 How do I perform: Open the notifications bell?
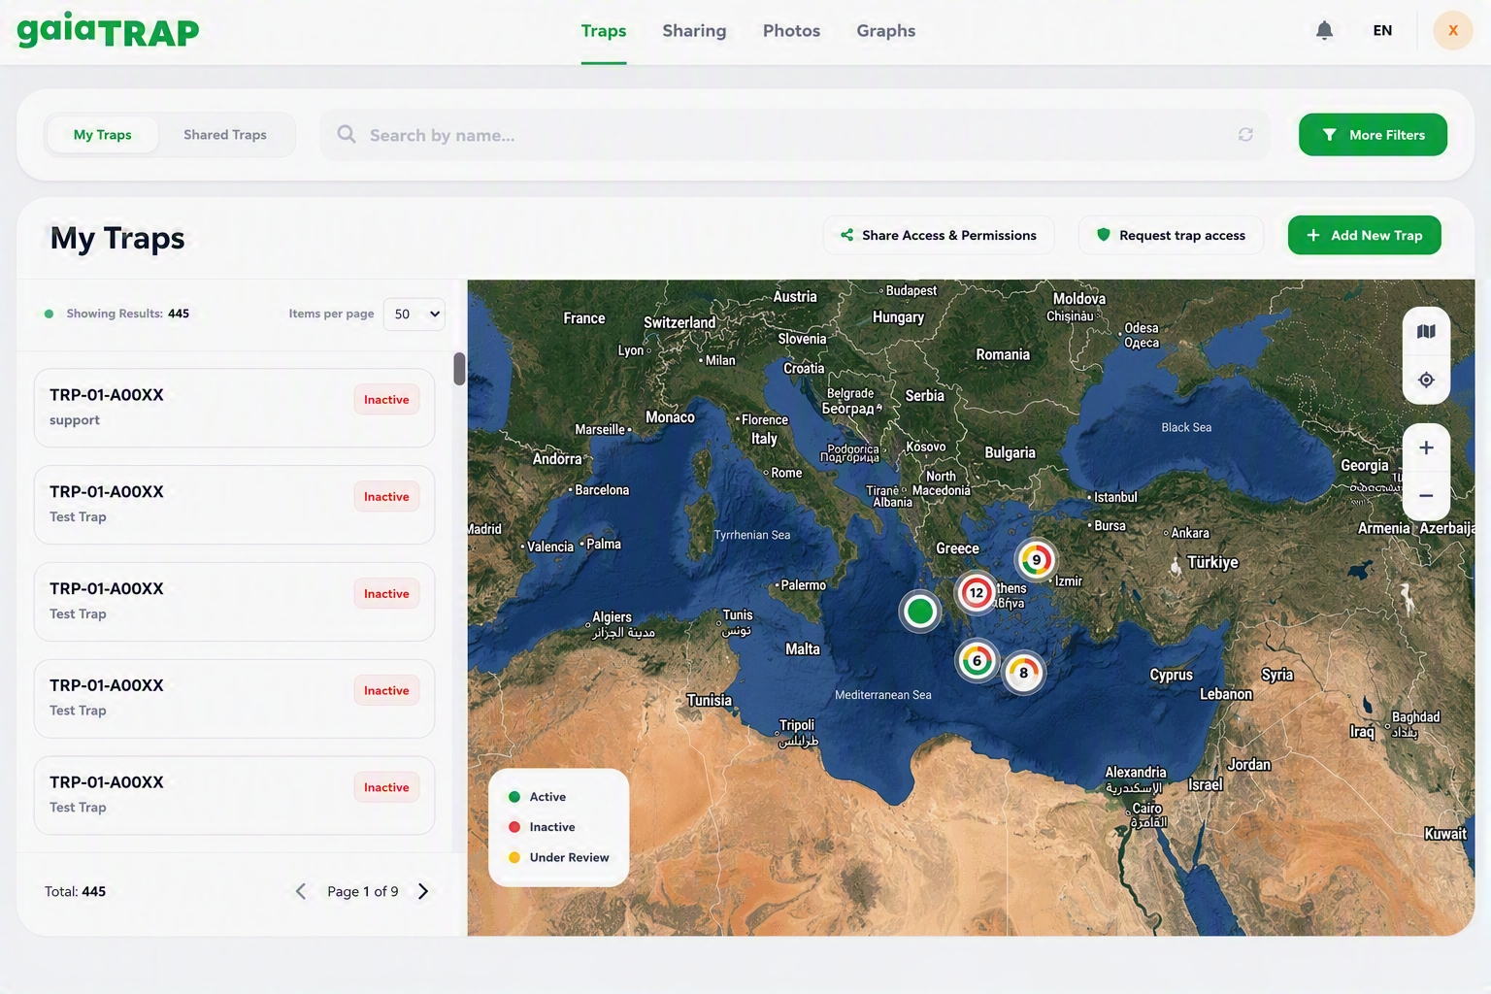pyautogui.click(x=1324, y=30)
